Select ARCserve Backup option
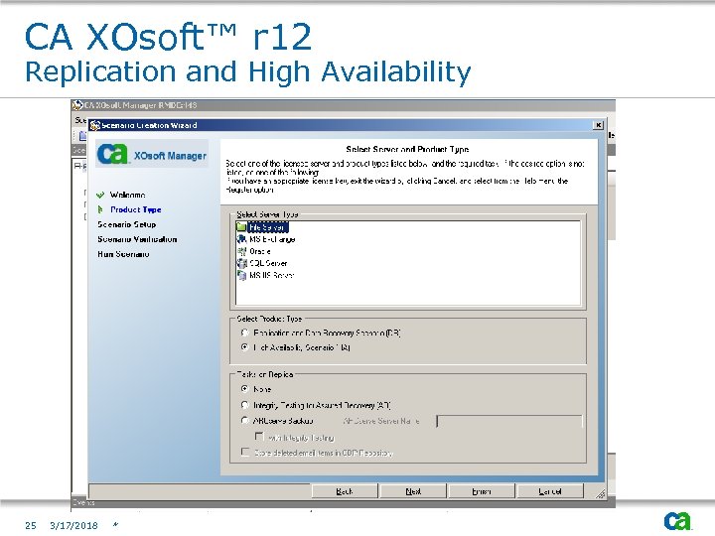 point(245,420)
